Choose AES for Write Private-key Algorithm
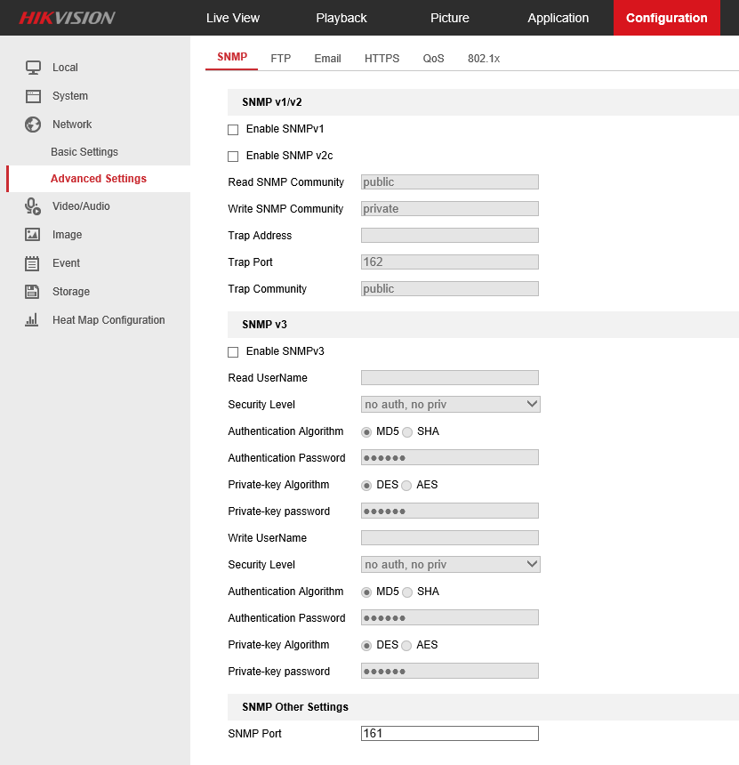739x765 pixels. tap(406, 646)
